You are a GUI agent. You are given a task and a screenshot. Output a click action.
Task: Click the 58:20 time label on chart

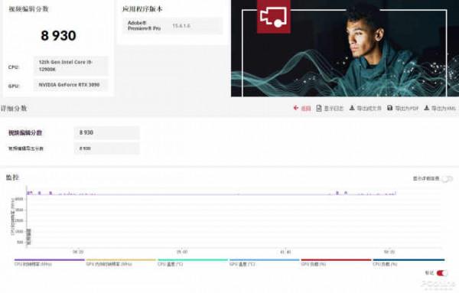(x=389, y=252)
